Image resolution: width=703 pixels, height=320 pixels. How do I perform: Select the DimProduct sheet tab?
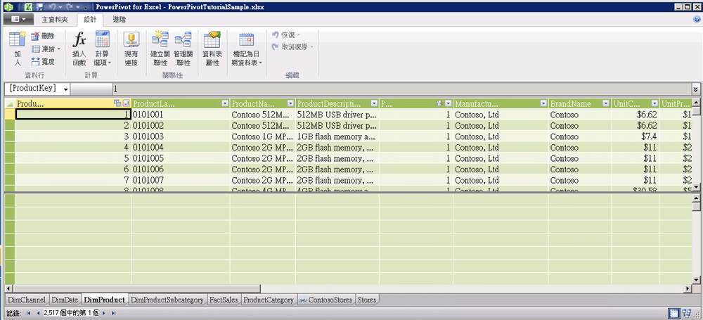105,300
